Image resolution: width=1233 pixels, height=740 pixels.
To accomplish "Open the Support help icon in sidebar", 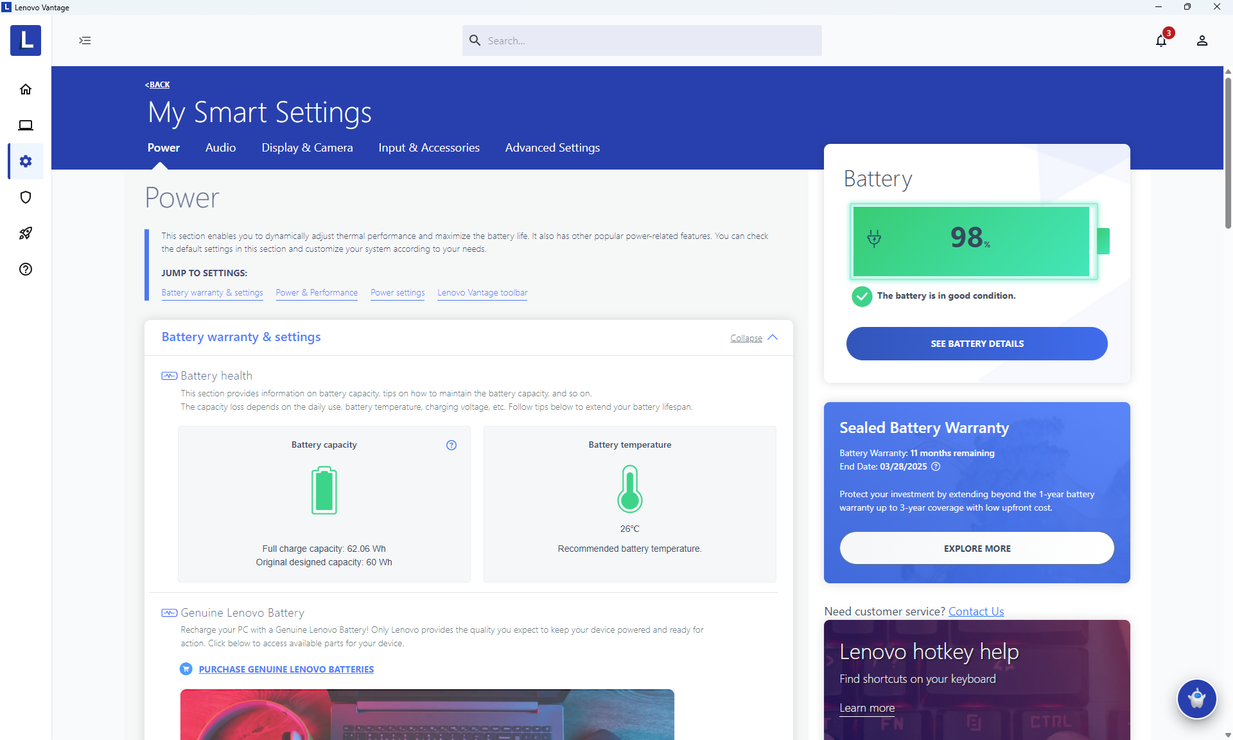I will (26, 269).
